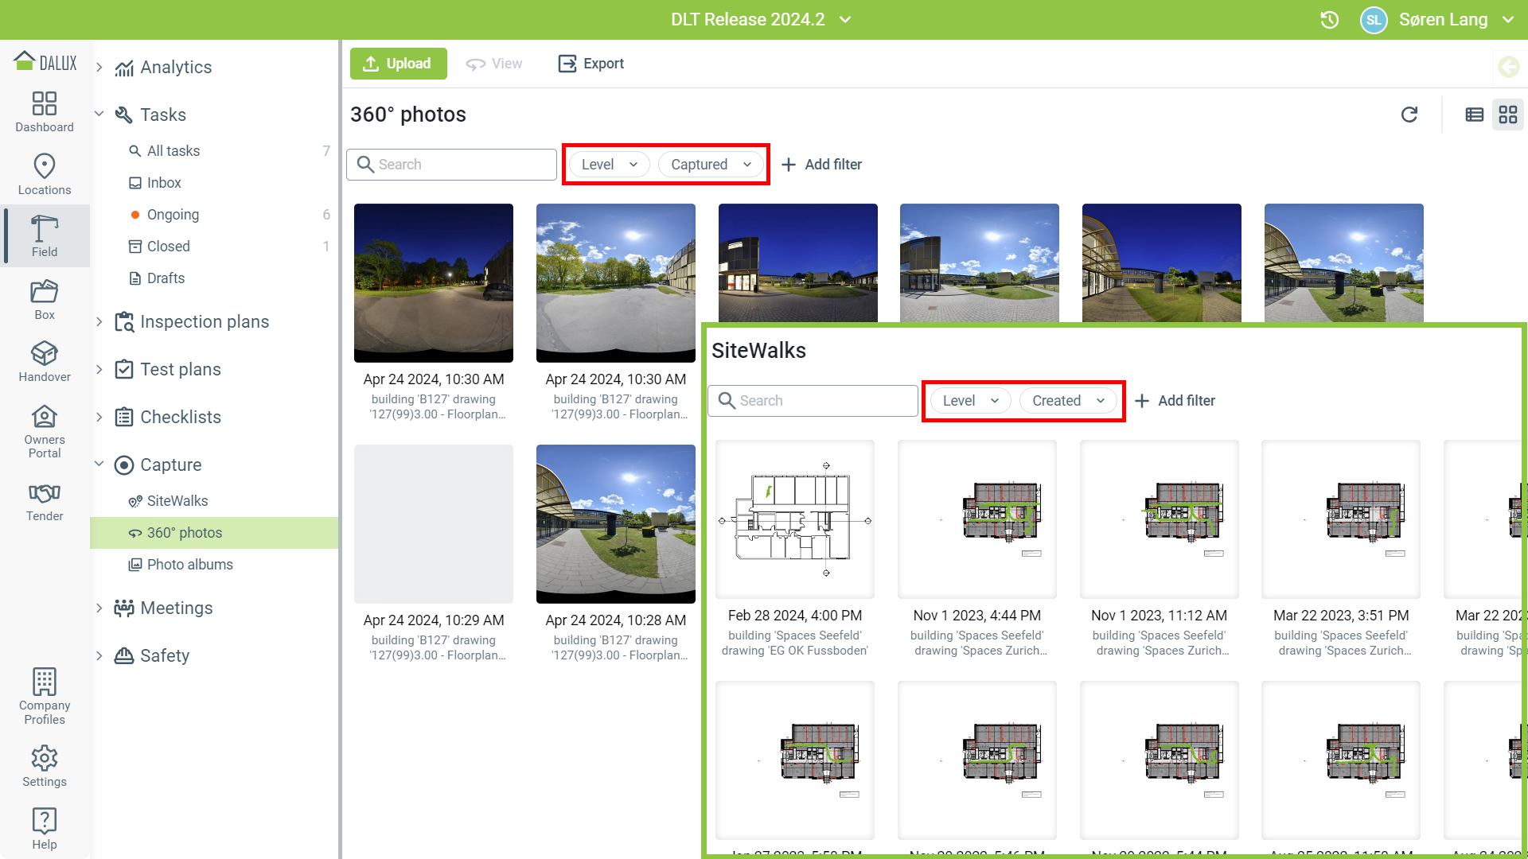
Task: Open the Level filter in 360° photos
Action: click(610, 165)
